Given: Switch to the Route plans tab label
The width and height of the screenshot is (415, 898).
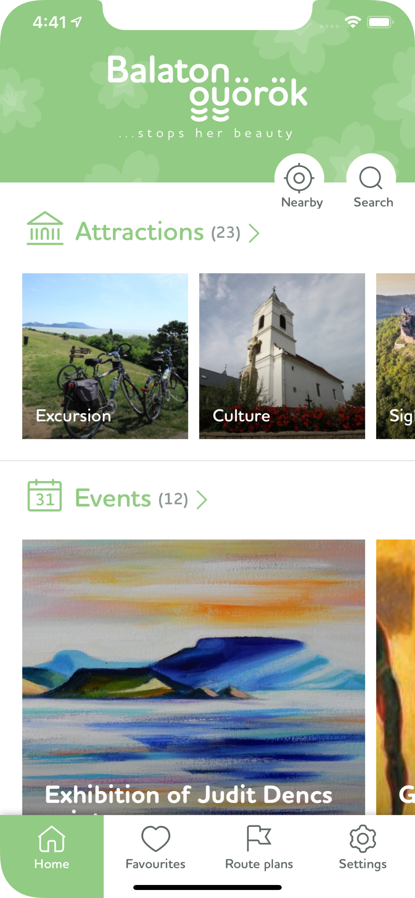Looking at the screenshot, I should coord(259,864).
